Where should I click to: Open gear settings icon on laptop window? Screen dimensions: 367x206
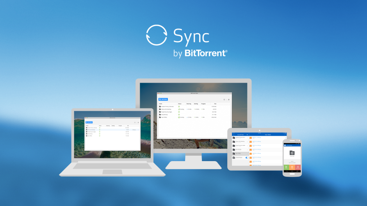click(138, 122)
